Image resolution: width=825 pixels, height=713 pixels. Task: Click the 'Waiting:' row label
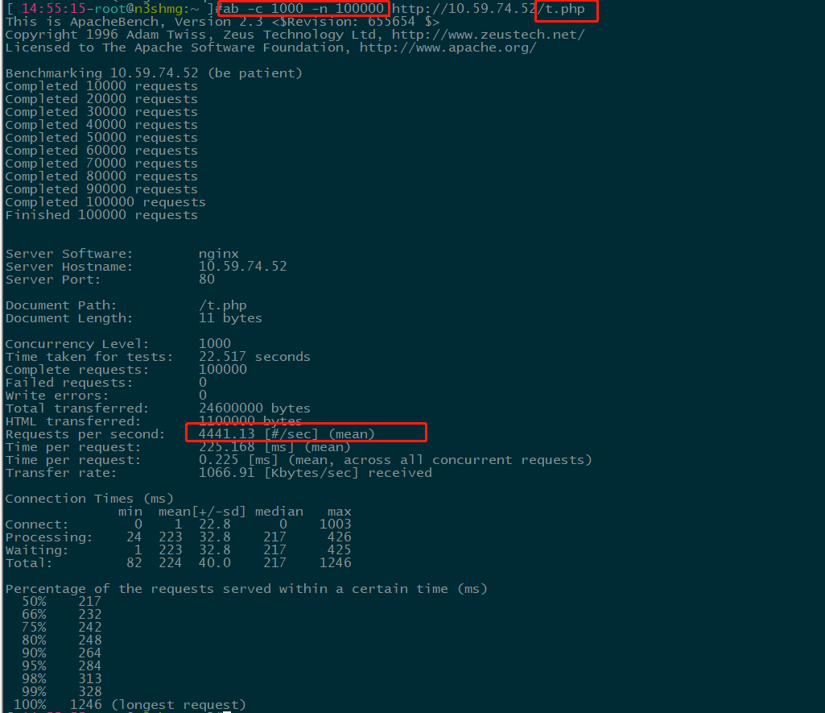37,550
